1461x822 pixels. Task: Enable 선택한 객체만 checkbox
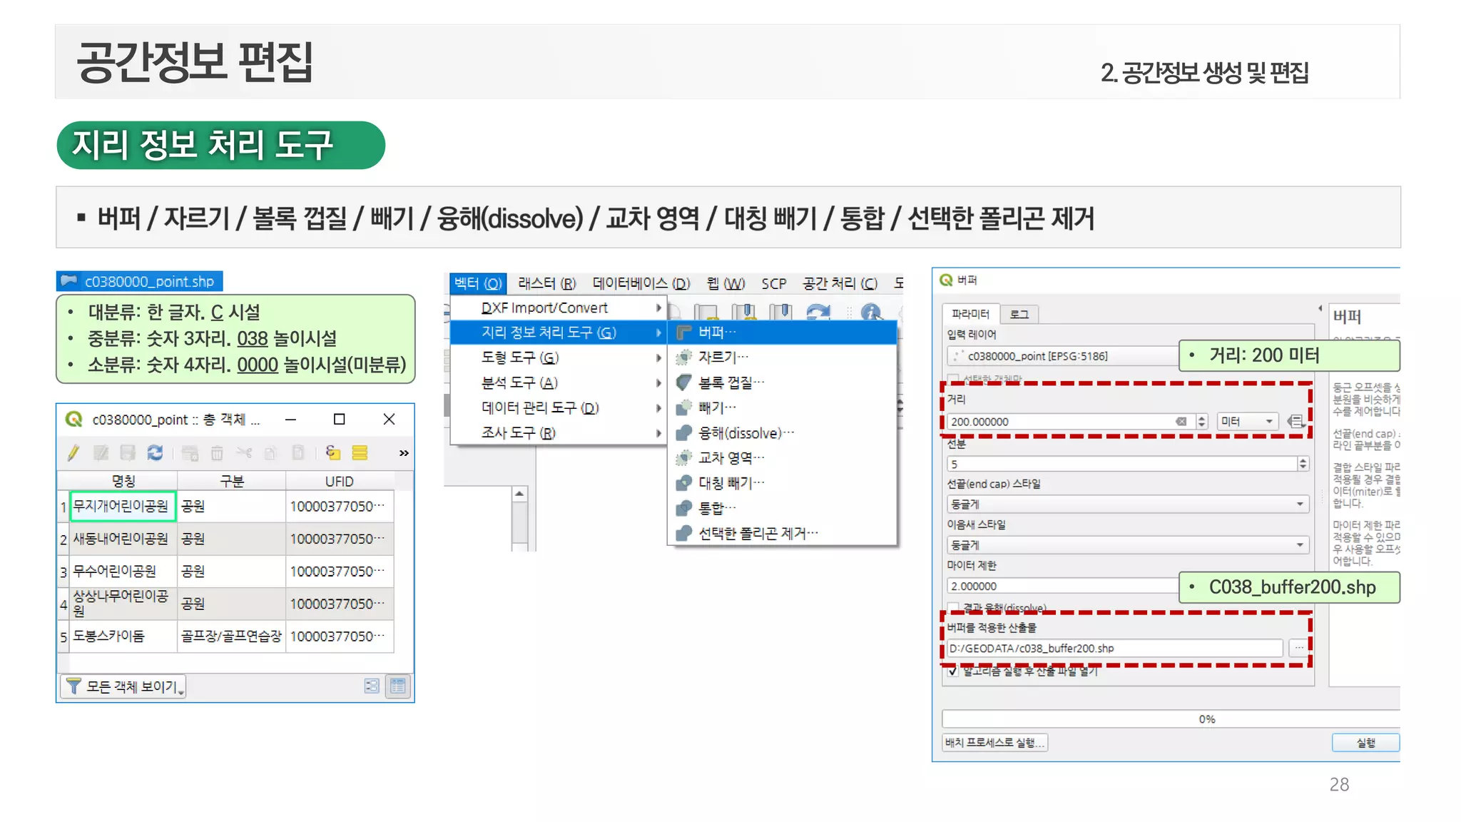(x=953, y=379)
